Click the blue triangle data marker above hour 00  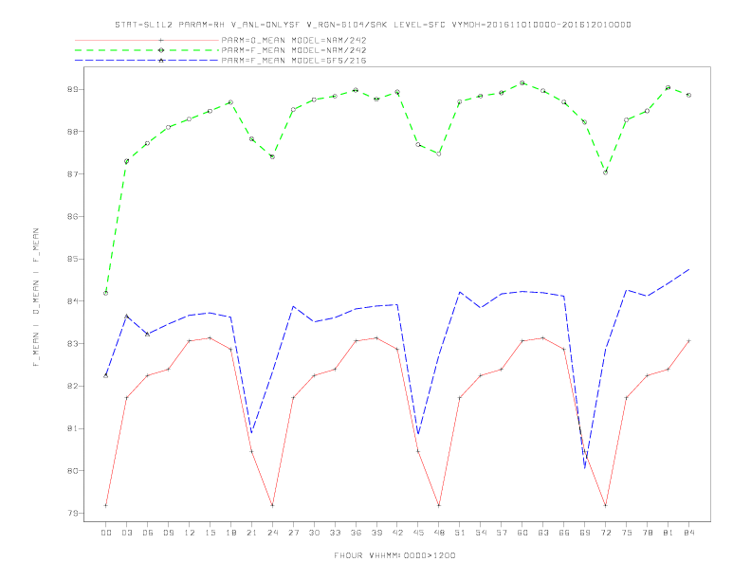pos(106,375)
